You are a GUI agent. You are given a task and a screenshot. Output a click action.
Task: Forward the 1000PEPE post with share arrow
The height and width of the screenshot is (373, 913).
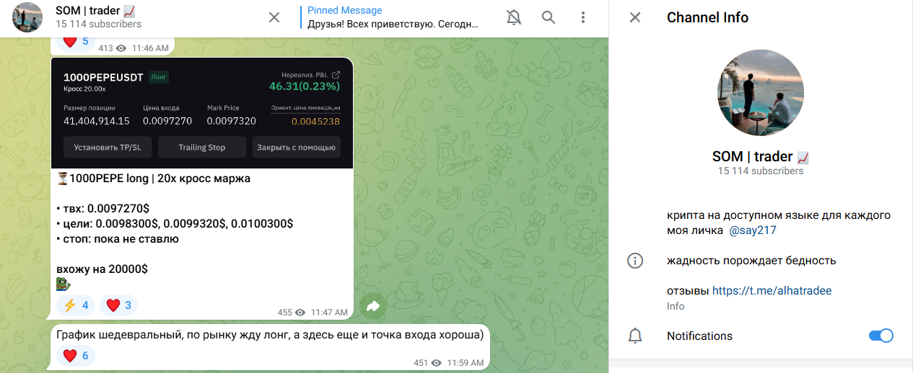(373, 307)
